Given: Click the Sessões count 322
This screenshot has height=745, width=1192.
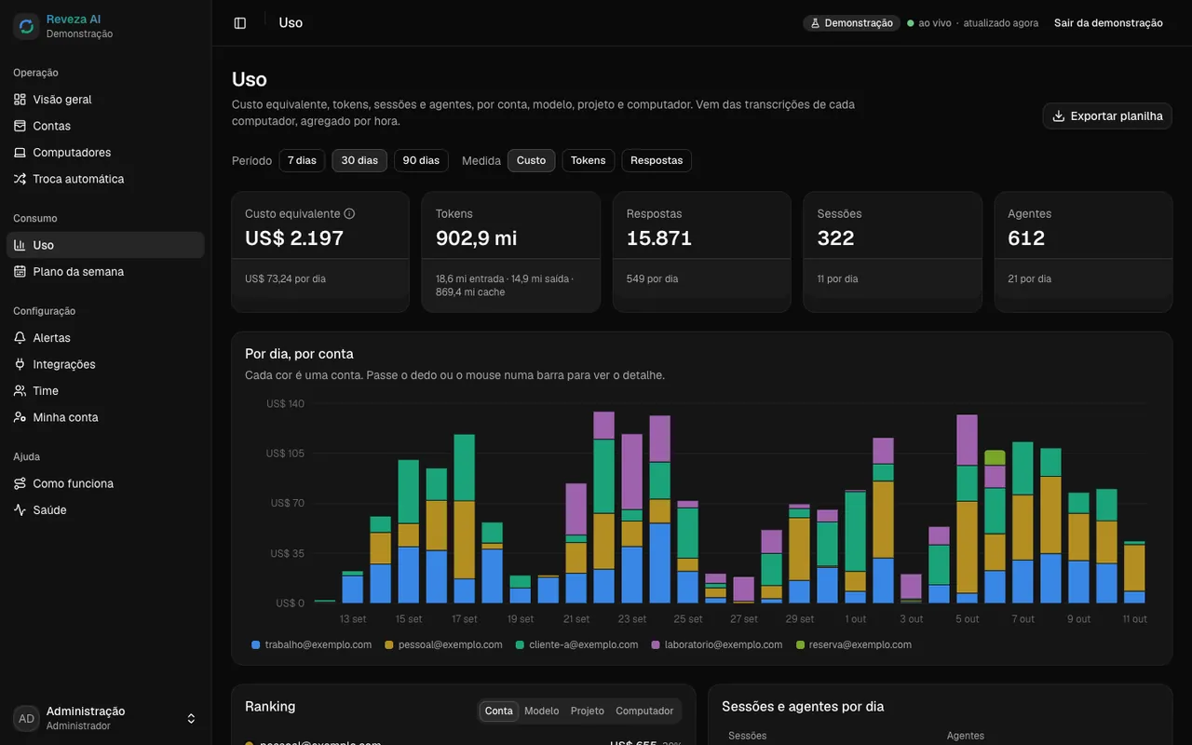Looking at the screenshot, I should pos(835,237).
